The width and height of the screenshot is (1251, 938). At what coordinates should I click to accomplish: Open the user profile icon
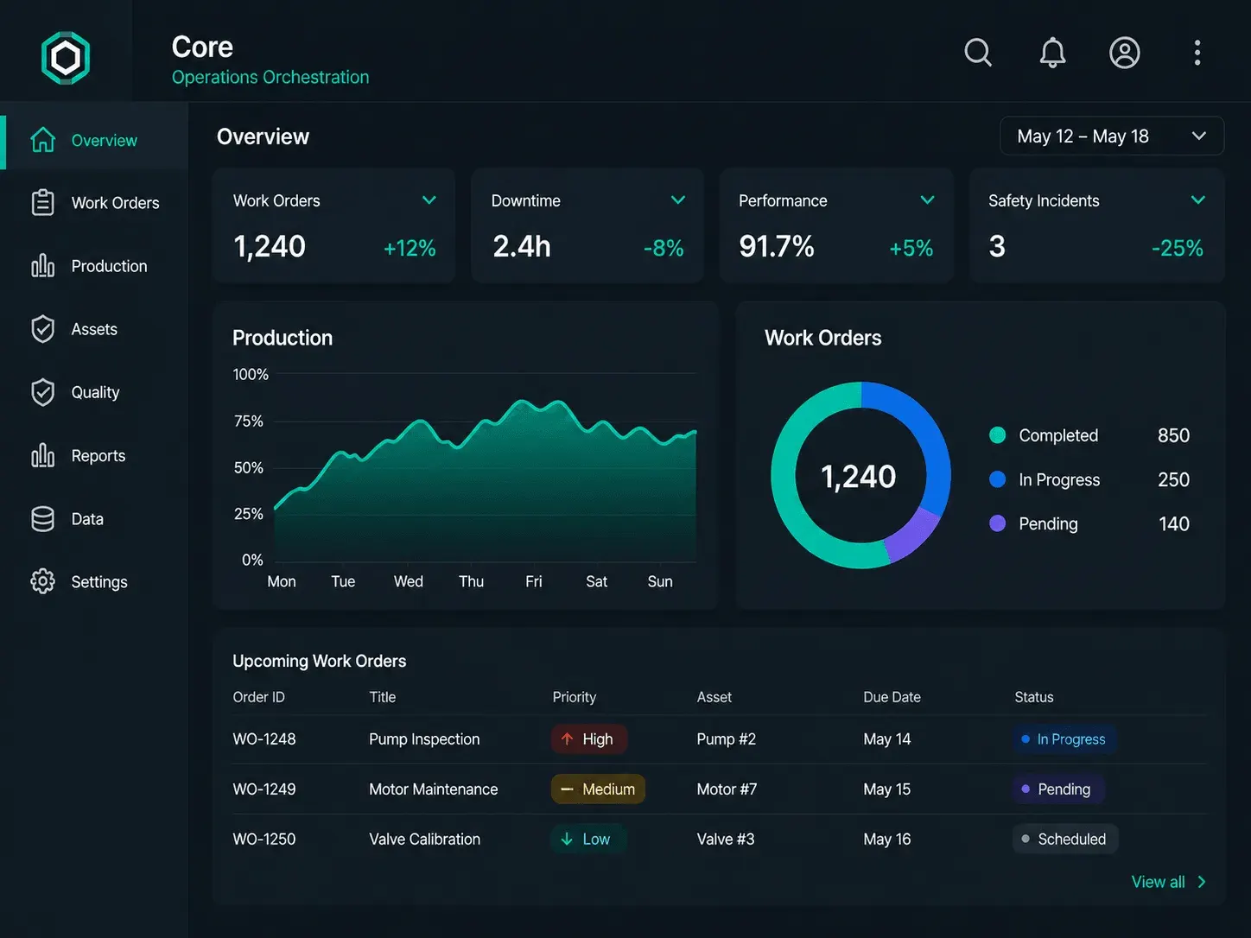pos(1125,53)
